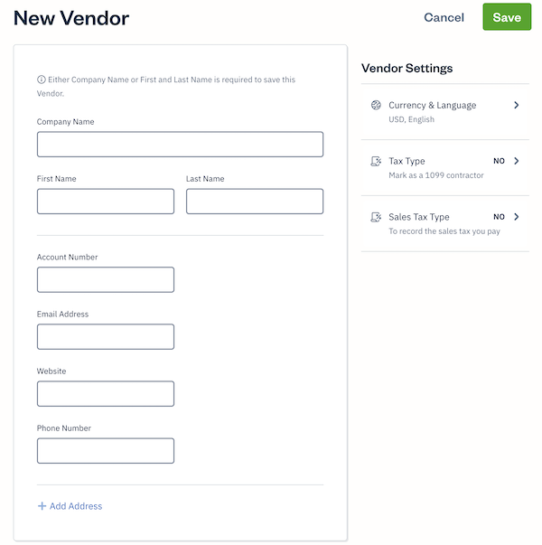Select the Phone Number input field

coord(106,451)
